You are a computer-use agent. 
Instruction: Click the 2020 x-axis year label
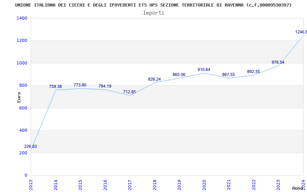(204, 185)
